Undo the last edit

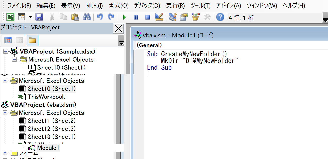(100, 17)
